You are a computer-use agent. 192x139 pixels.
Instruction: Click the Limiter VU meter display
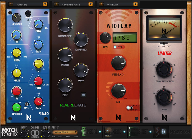pos(164,28)
